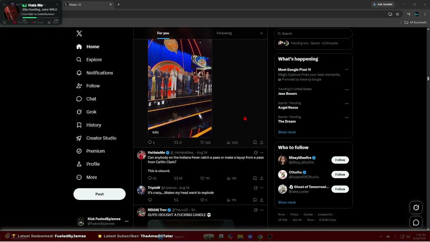Open the Chrome profile avatar
This screenshot has width=430, height=242.
tap(417, 14)
